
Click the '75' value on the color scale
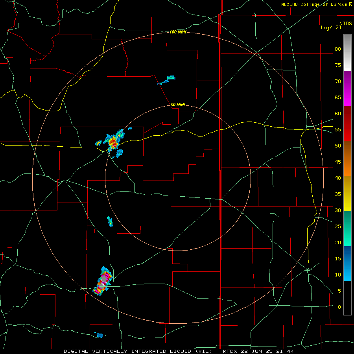click(x=338, y=65)
